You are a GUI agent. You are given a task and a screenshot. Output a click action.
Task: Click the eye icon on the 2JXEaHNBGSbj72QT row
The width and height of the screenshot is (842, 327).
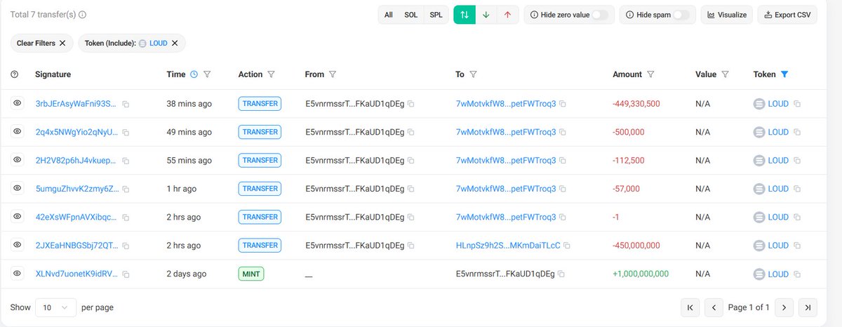[x=18, y=245]
